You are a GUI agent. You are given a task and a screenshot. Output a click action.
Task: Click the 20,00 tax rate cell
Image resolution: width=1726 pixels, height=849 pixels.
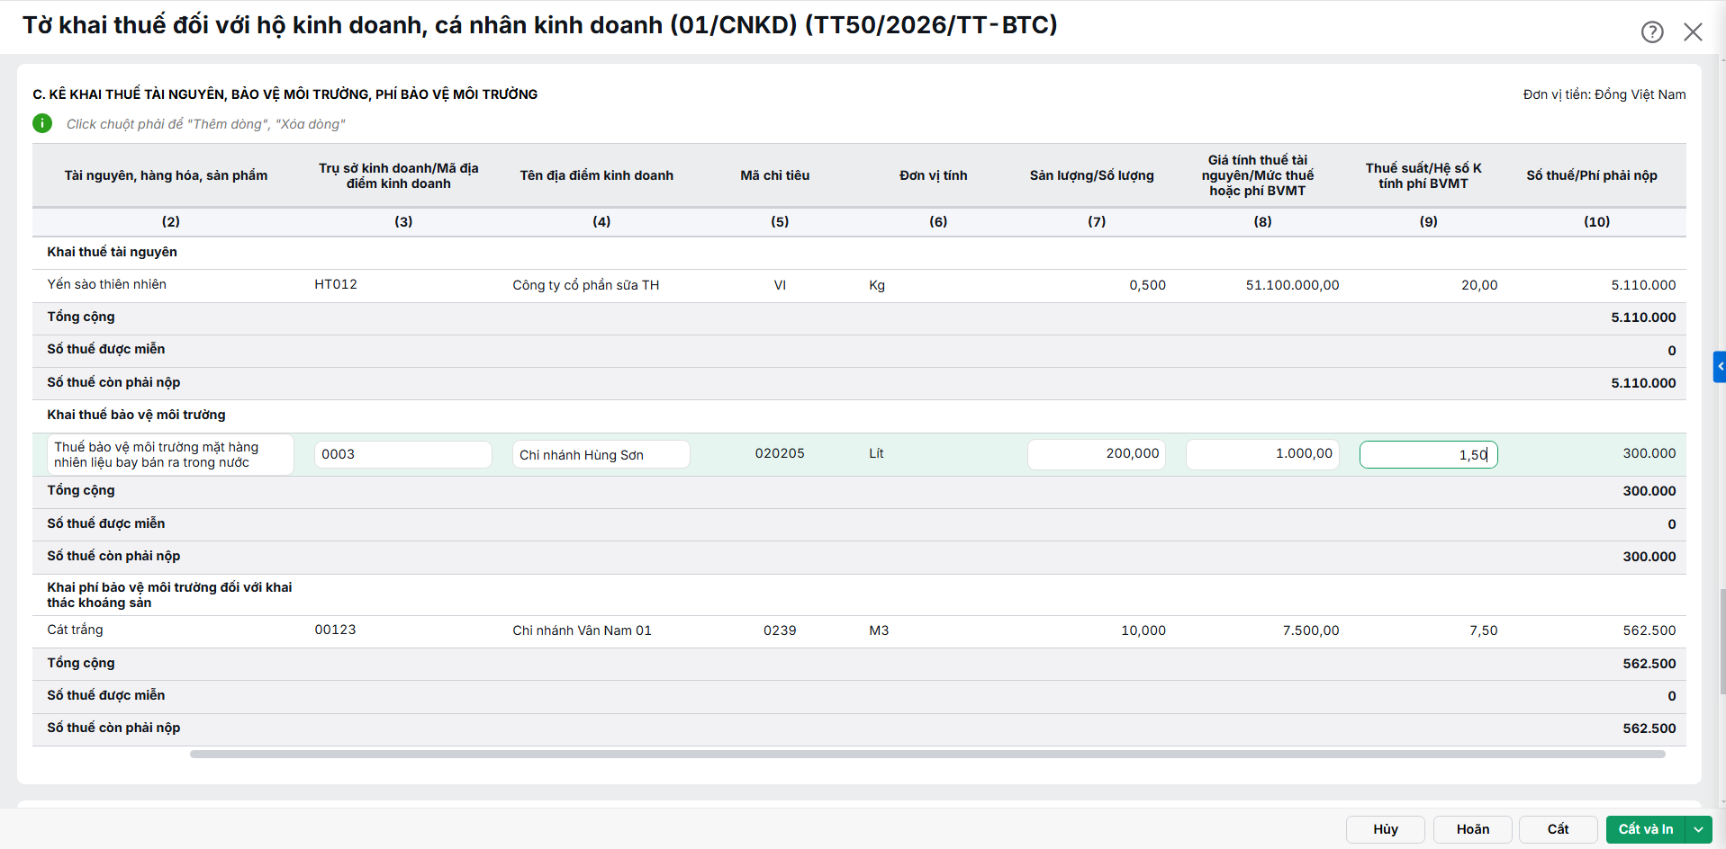1479,285
